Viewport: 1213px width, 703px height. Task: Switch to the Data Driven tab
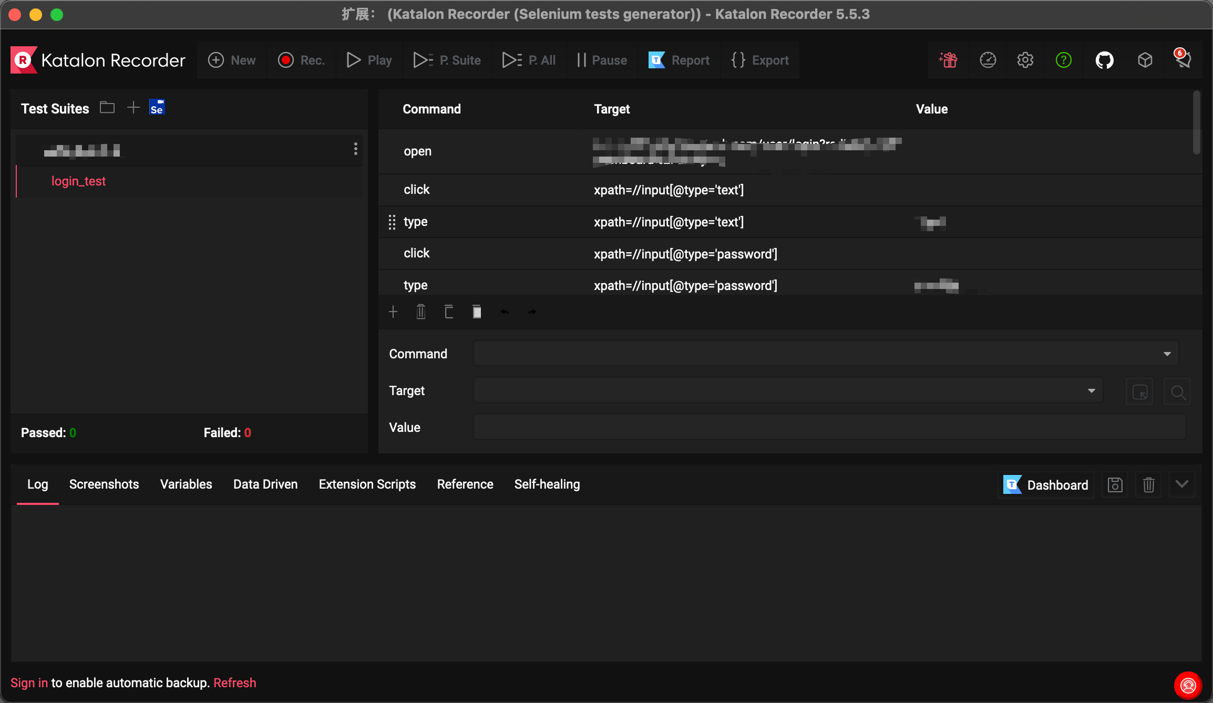[x=265, y=484]
